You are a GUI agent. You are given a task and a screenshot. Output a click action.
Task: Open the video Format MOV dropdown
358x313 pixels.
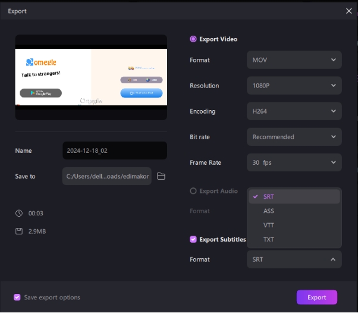click(294, 60)
